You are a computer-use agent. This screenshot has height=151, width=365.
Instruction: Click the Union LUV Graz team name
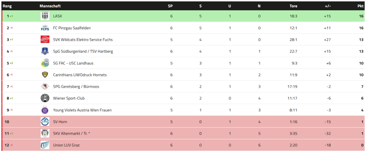pos(66,145)
